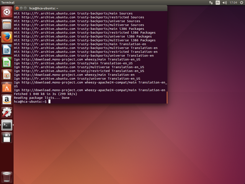245x184 pixels.
Task: Open the clock showing 17:04
Action: [233, 3]
